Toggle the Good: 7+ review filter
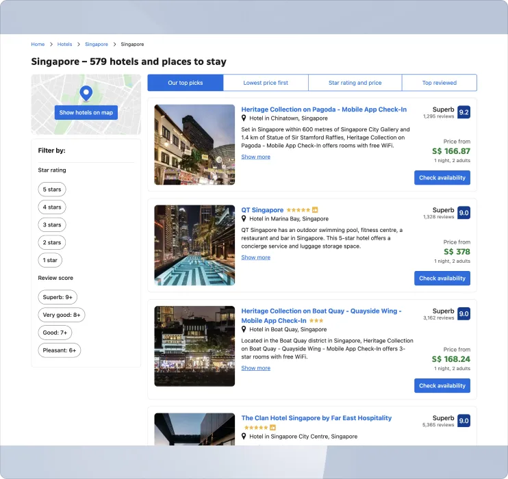 (x=55, y=333)
